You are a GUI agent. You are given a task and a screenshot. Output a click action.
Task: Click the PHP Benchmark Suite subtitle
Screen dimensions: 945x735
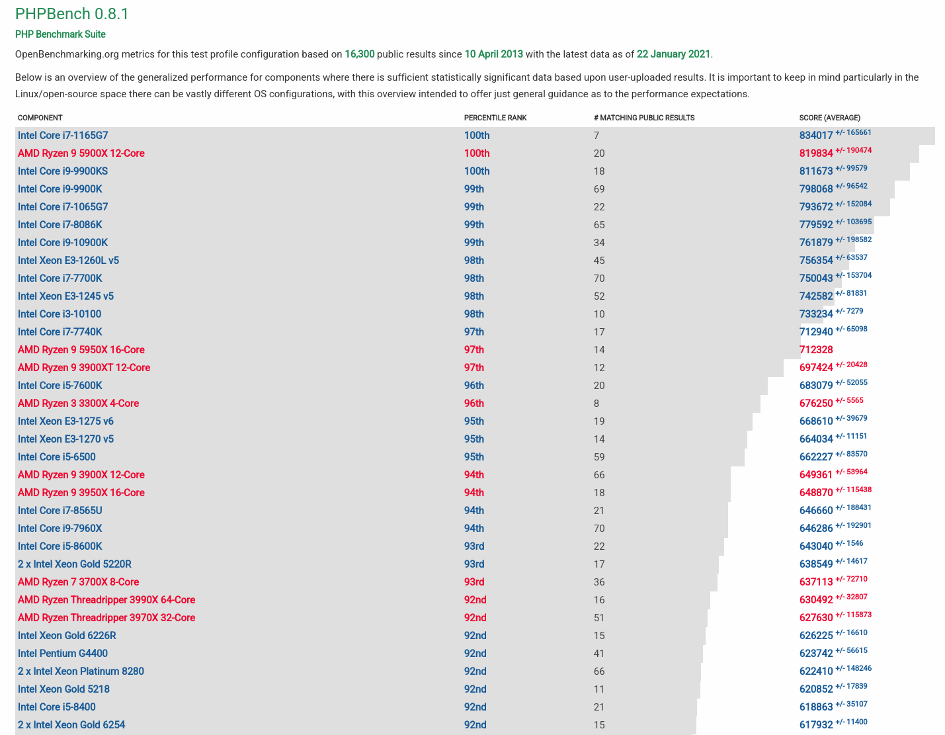[60, 34]
